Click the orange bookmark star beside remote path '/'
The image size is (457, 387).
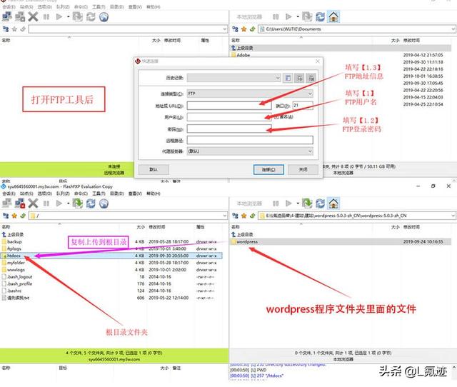(x=14, y=216)
